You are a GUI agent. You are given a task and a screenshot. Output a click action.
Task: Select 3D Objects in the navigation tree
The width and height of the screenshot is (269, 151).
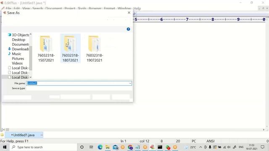click(18, 35)
